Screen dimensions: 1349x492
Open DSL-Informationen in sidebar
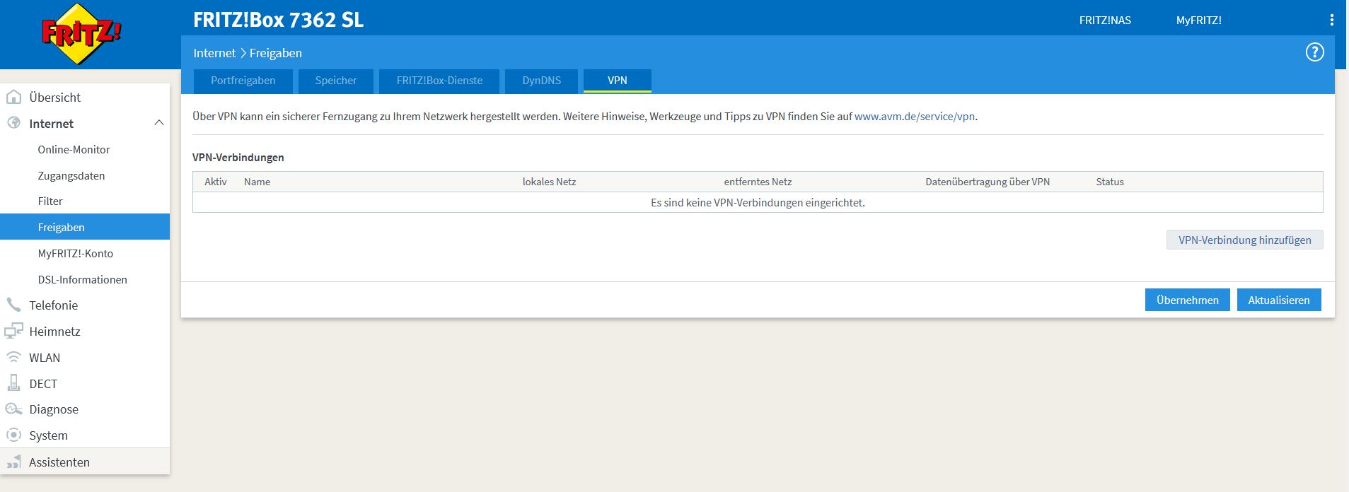[x=83, y=279]
